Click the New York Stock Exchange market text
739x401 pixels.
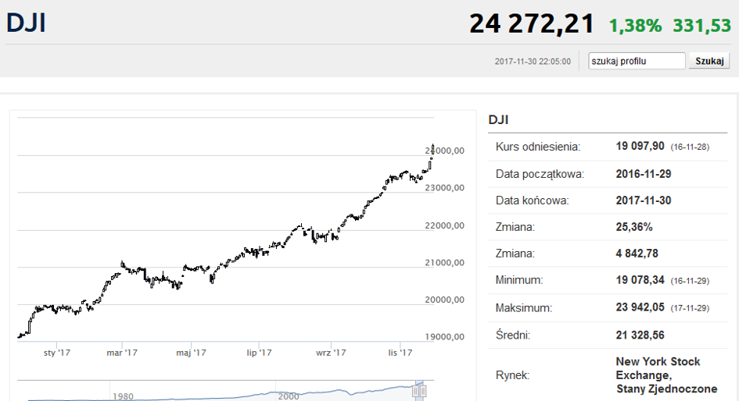click(666, 375)
